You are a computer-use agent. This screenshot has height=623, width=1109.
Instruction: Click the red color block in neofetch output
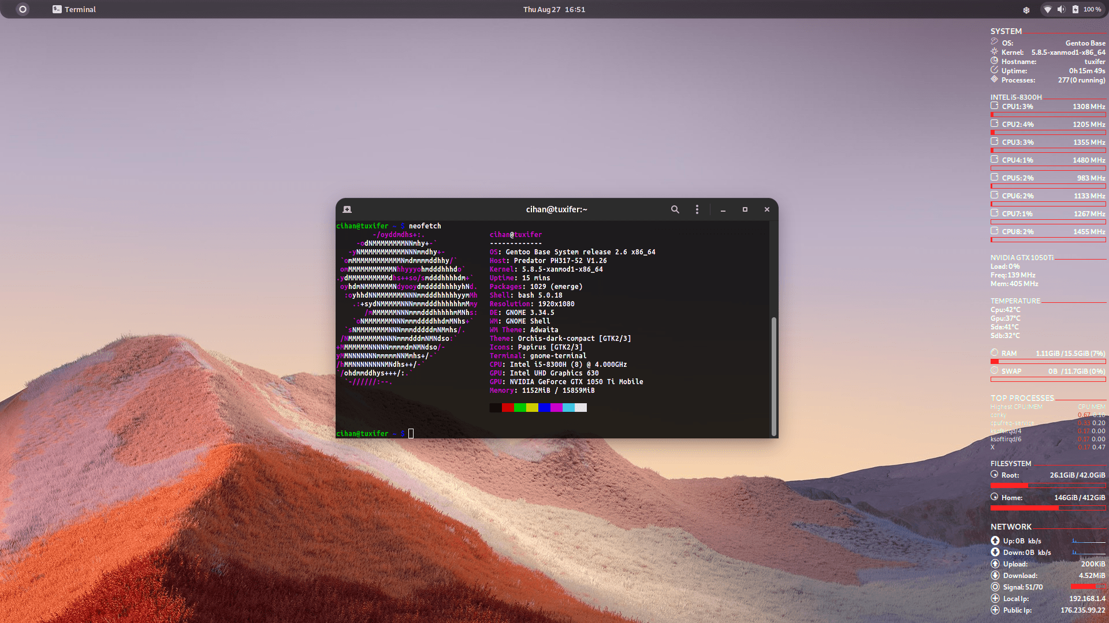pos(508,408)
